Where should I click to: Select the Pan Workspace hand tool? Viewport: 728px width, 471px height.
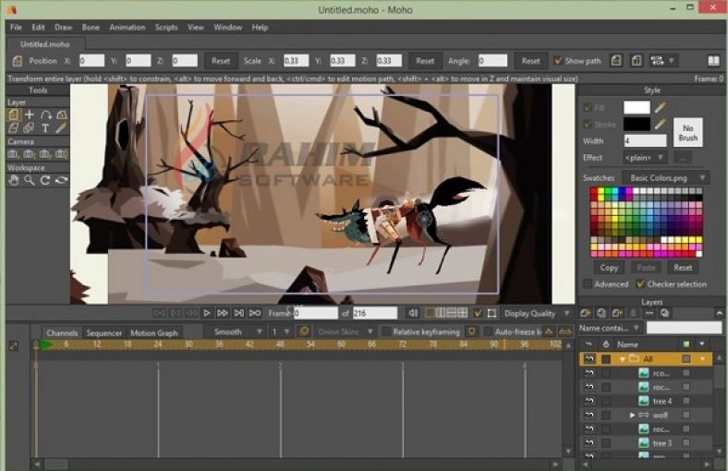point(14,180)
